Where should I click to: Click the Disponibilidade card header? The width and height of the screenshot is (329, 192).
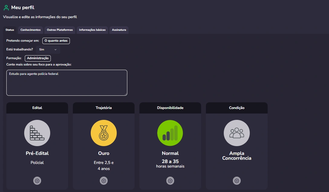point(170,108)
